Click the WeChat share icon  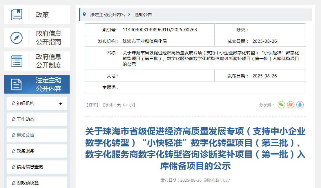[x=281, y=105]
